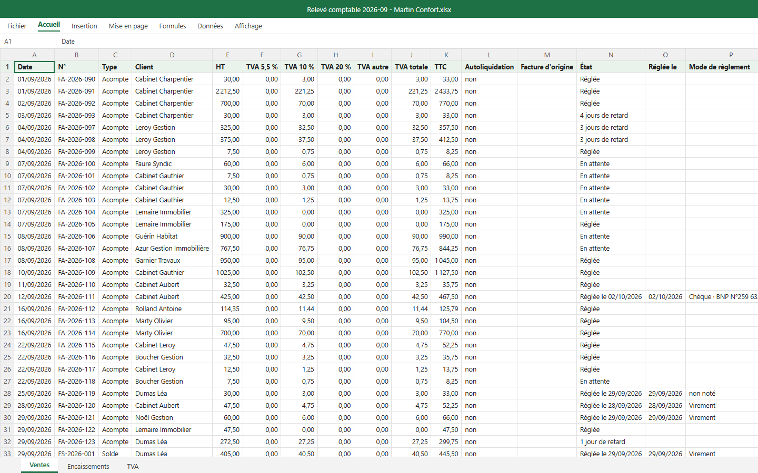The image size is (758, 473).
Task: Select HT value 2 212,50
Action: (x=227, y=91)
